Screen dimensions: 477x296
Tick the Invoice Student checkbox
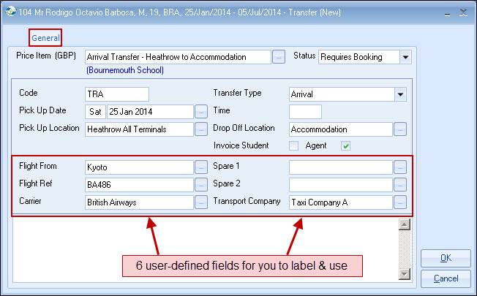pyautogui.click(x=293, y=146)
